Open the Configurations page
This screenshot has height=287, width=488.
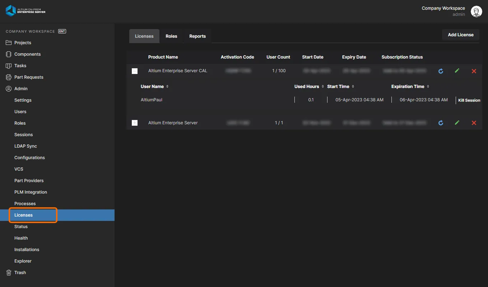[x=29, y=158]
